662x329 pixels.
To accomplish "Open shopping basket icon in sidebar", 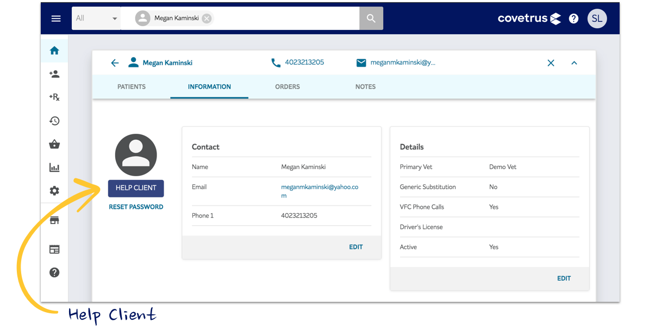I will click(x=54, y=144).
